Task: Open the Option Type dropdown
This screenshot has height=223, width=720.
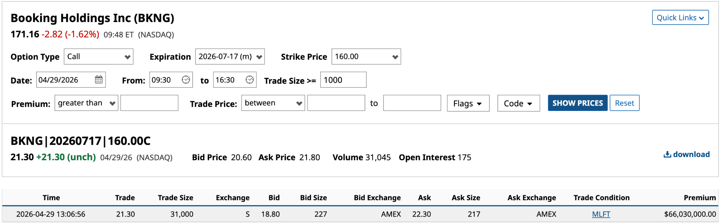Action: coord(98,57)
